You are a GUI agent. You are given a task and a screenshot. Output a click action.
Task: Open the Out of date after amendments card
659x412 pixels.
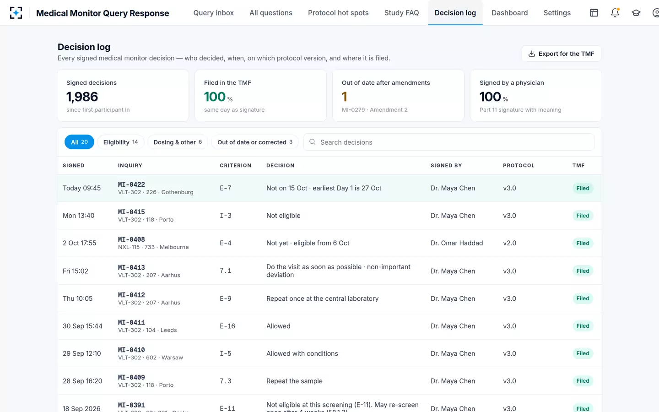tap(398, 95)
